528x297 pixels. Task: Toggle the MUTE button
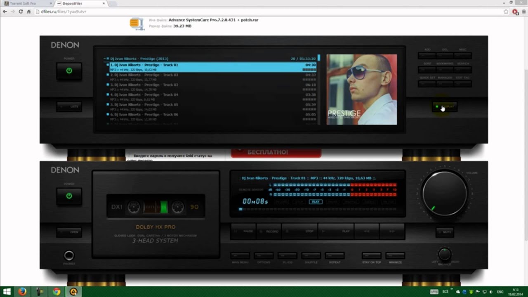coord(444,232)
